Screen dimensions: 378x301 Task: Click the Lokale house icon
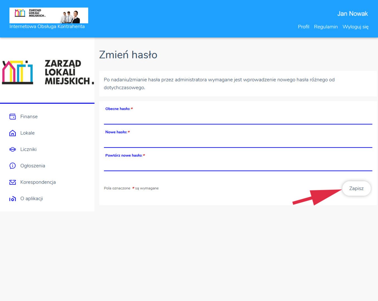(x=13, y=133)
